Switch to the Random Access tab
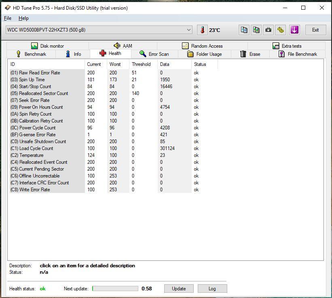332x298 pixels. [x=203, y=46]
